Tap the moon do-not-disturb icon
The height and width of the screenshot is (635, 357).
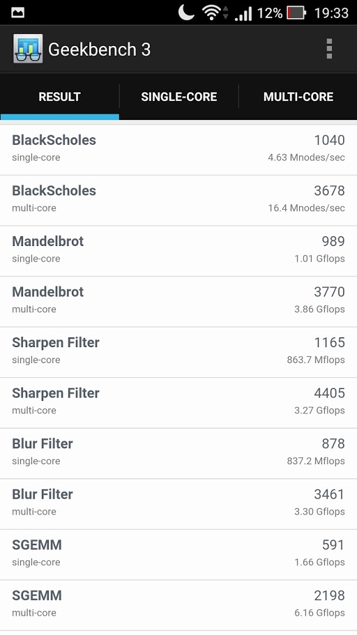[186, 13]
